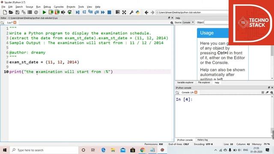Go back with left arrow icon
This screenshot has width=274, height=154.
[x=146, y=12]
